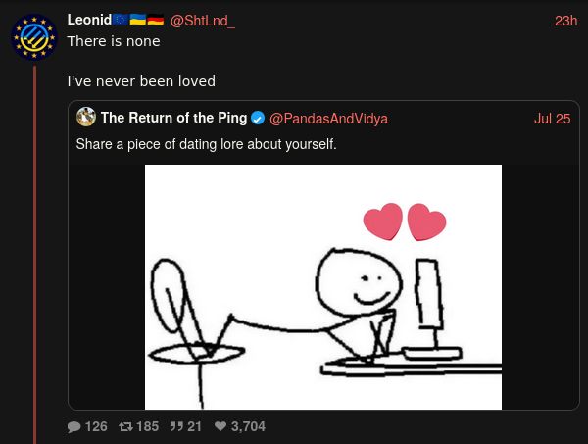
Task: Click the 126 replies count
Action: tap(96, 426)
